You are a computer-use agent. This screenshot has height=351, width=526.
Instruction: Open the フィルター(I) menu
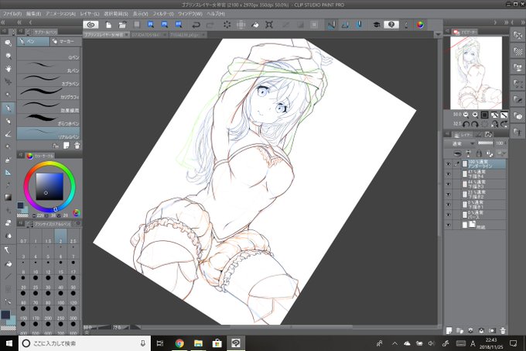pos(163,14)
